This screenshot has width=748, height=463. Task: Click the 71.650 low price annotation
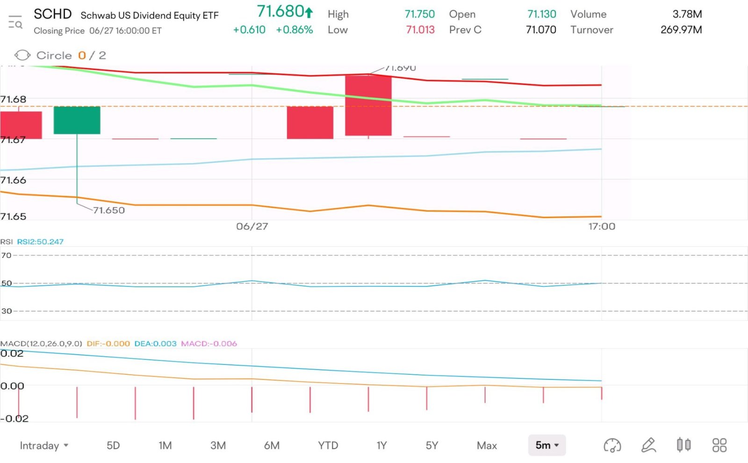click(108, 210)
